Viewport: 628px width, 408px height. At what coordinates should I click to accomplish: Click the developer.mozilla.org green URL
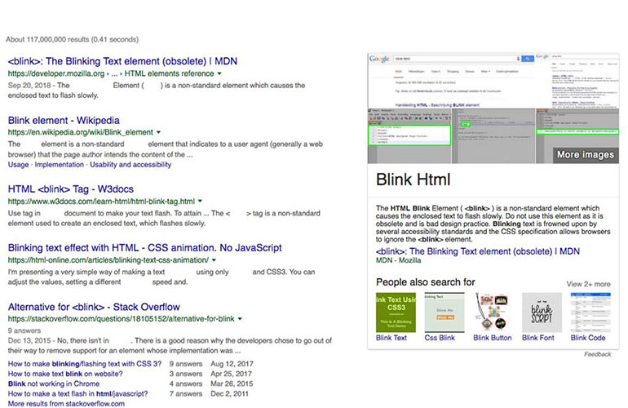click(111, 73)
